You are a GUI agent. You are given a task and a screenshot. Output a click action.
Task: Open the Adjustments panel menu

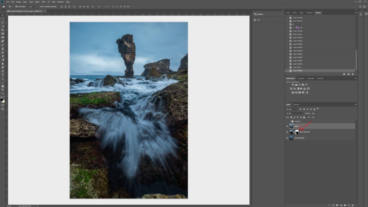356,78
